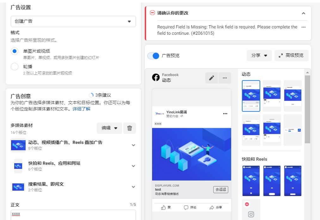Collapse the 请确认你的更改 panel
Viewport: 320px width, 220px height.
pos(304,13)
